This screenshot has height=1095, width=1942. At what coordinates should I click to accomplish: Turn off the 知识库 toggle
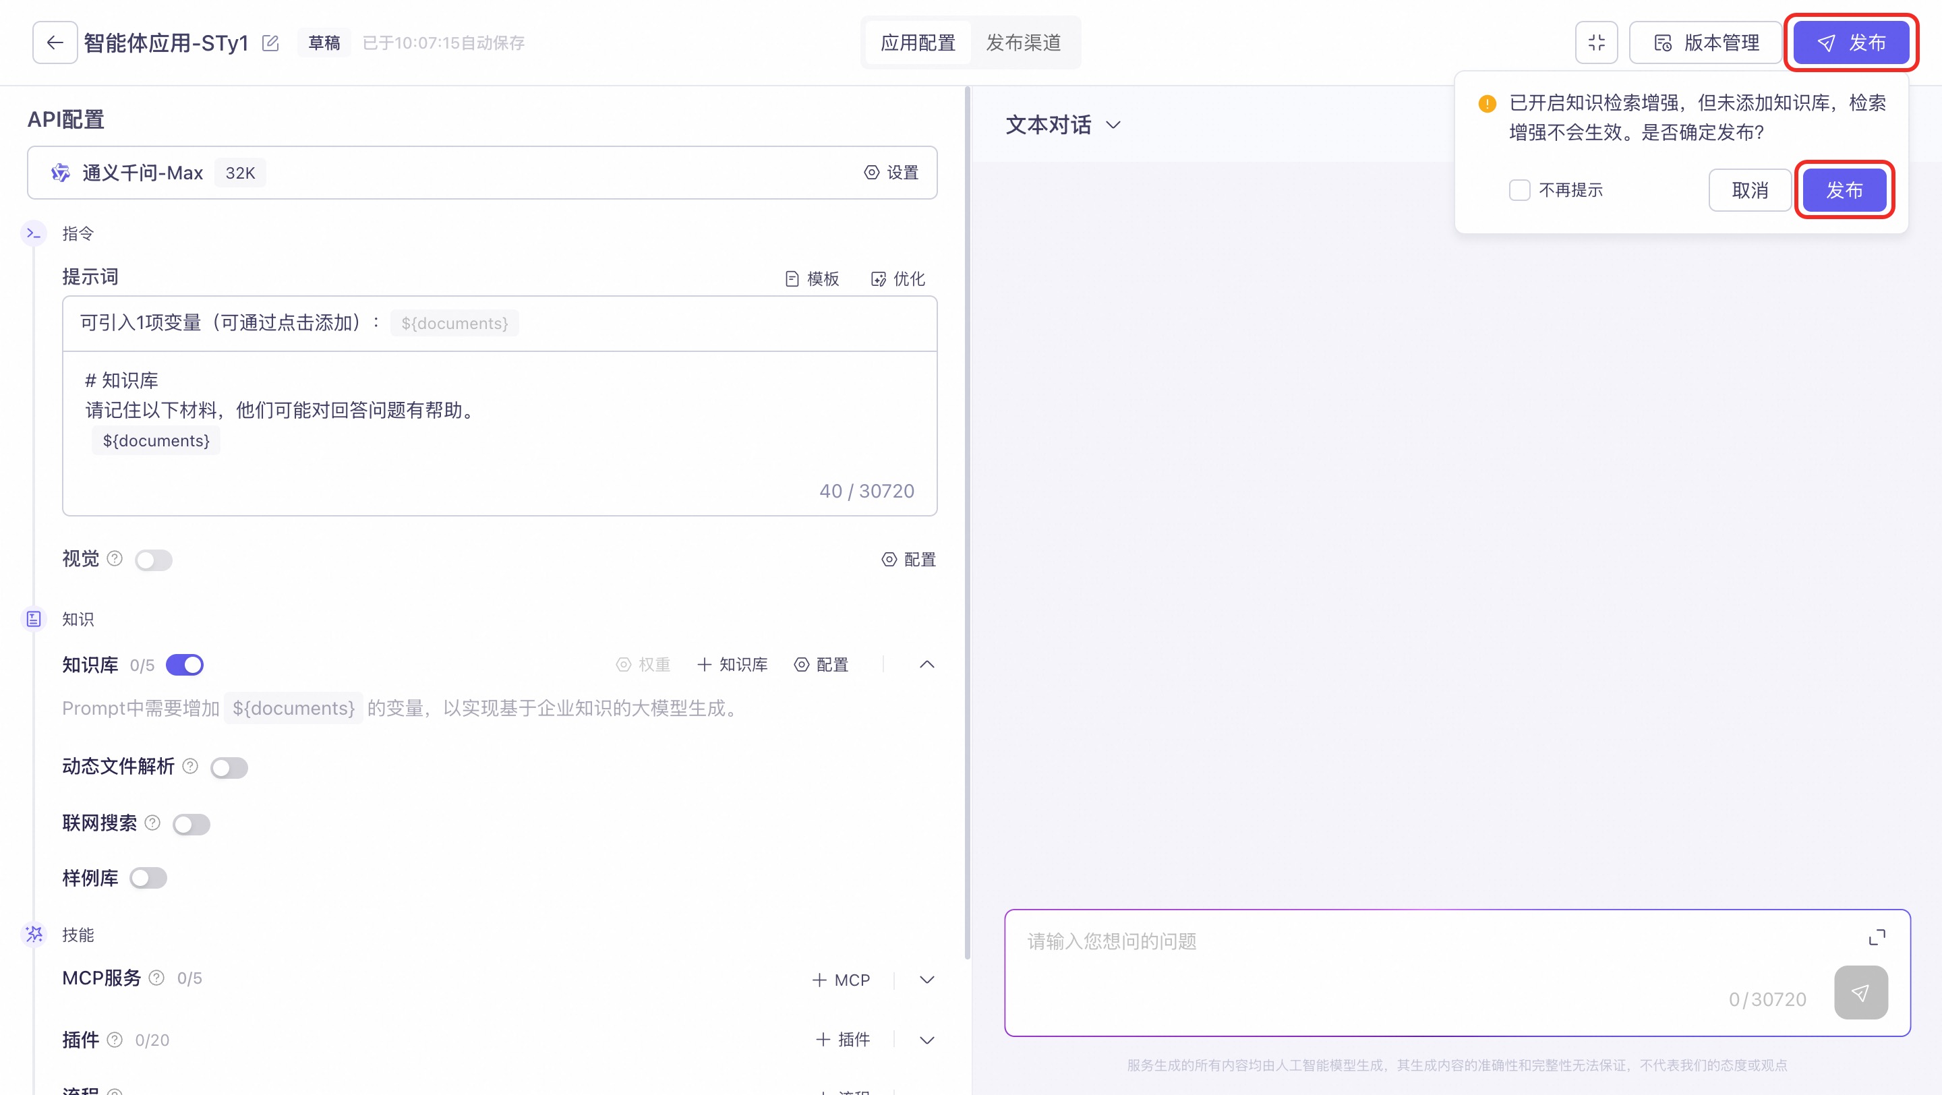(x=185, y=665)
